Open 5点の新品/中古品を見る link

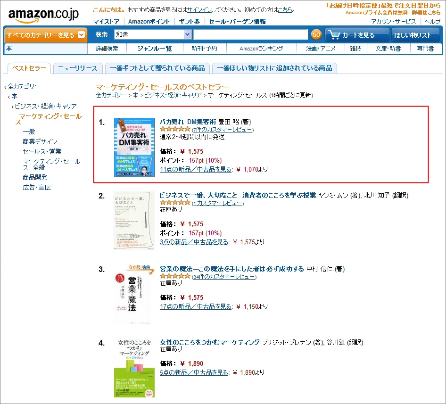pos(194,372)
